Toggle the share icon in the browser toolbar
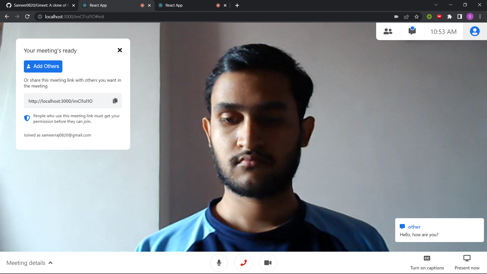 (406, 16)
